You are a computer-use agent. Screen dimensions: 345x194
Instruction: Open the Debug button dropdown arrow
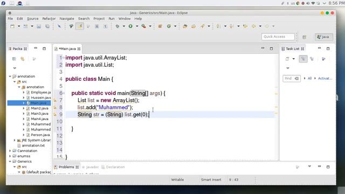point(124,26)
